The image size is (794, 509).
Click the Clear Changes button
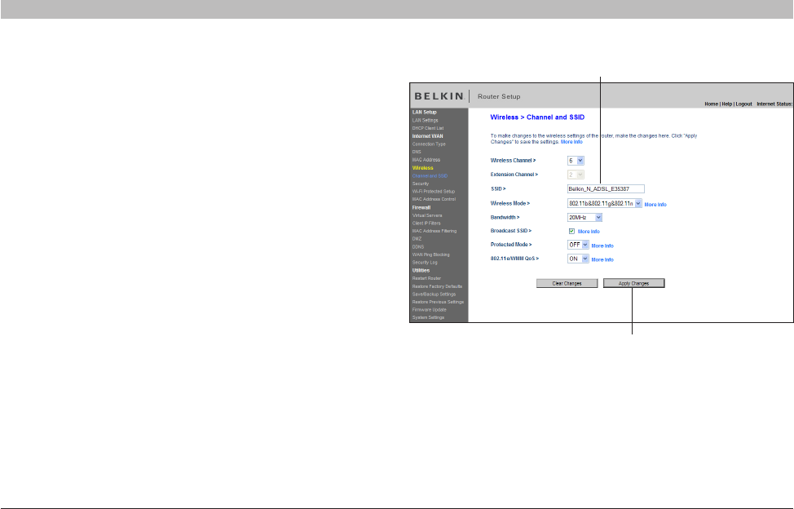(567, 284)
